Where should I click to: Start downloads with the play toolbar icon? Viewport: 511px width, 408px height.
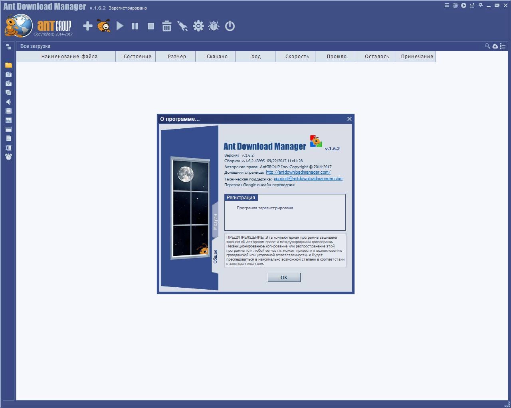[x=120, y=26]
